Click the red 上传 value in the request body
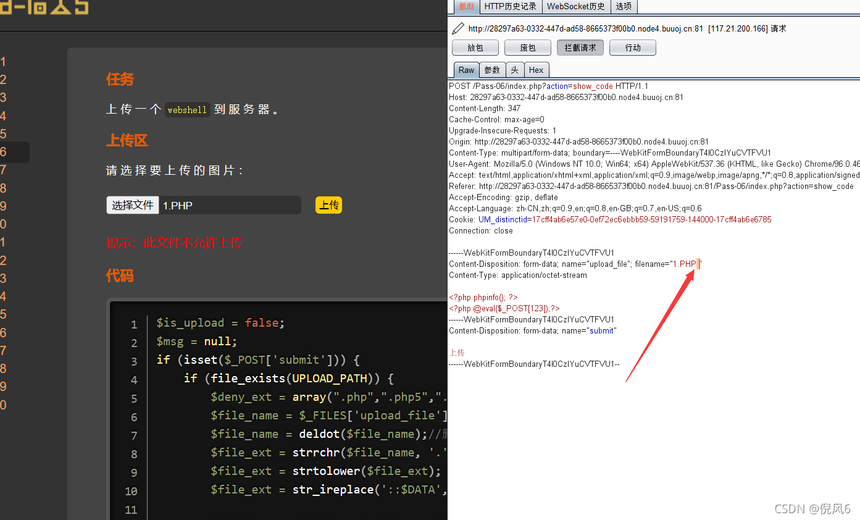This screenshot has height=520, width=860. [457, 353]
